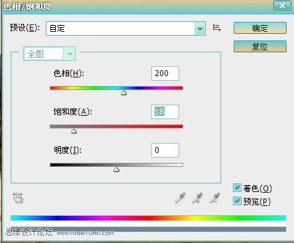Viewport: 294px width, 243px height.
Task: Click the 确定 button
Action: click(x=260, y=28)
